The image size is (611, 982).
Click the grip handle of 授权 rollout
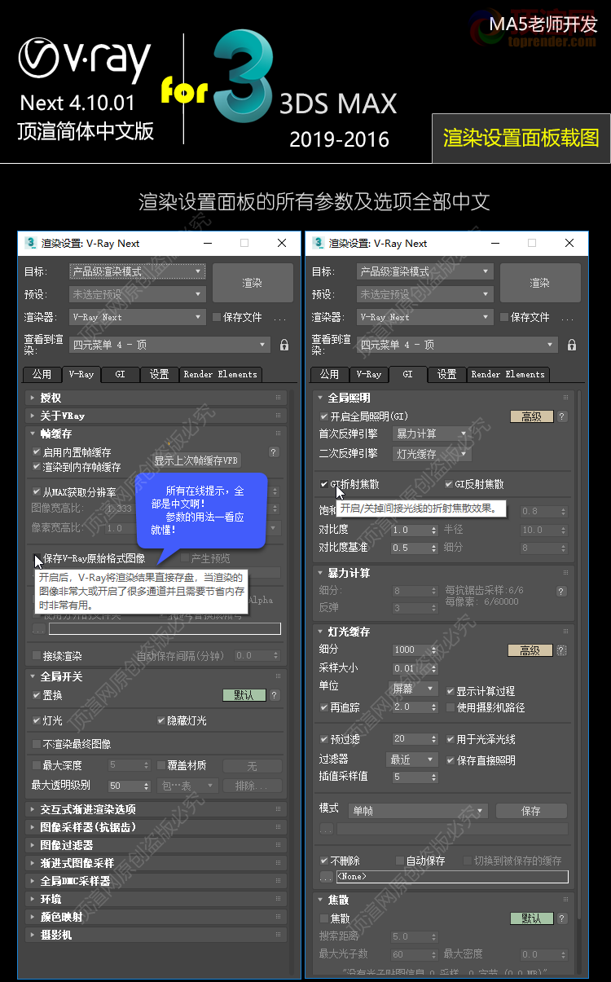pos(278,398)
